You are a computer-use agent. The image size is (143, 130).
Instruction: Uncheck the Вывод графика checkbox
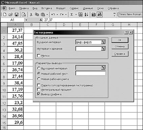39,94
